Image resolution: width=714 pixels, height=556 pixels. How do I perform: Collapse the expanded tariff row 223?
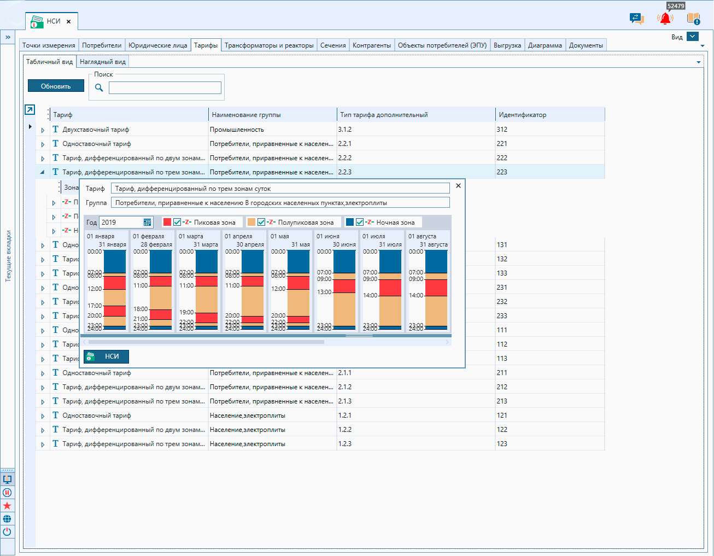point(43,172)
